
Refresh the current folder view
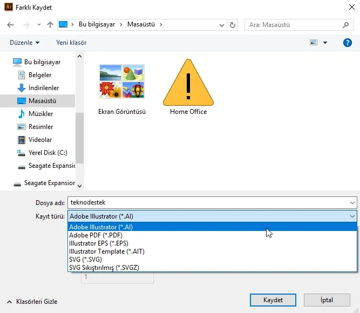[x=232, y=25]
